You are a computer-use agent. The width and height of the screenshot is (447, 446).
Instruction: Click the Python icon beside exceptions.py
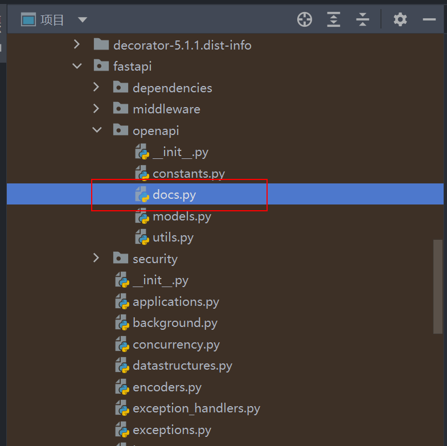pos(122,429)
